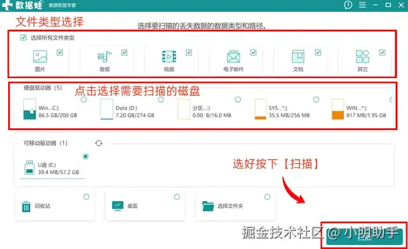The width and height of the screenshot is (408, 249).
Task: Select the U盘 (E:) radio button
Action: (x=85, y=156)
